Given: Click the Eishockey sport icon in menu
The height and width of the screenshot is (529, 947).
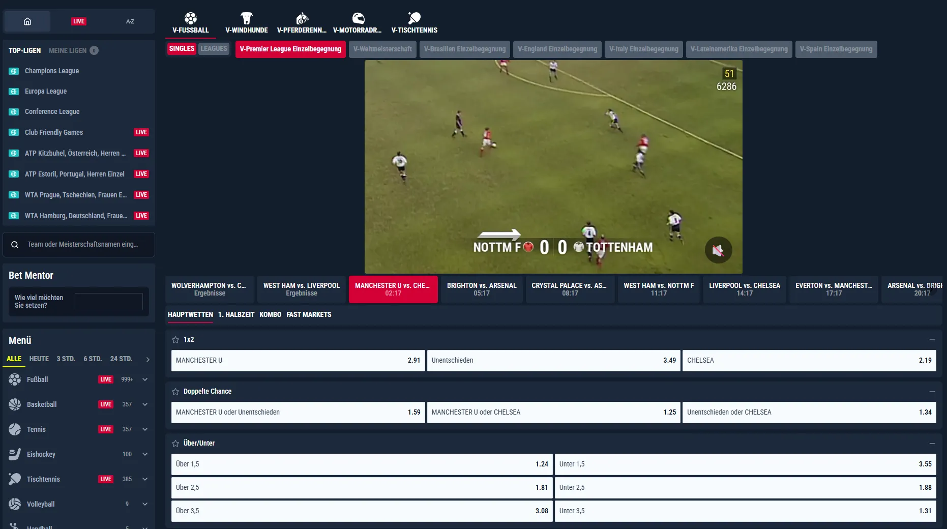Looking at the screenshot, I should click(x=15, y=454).
